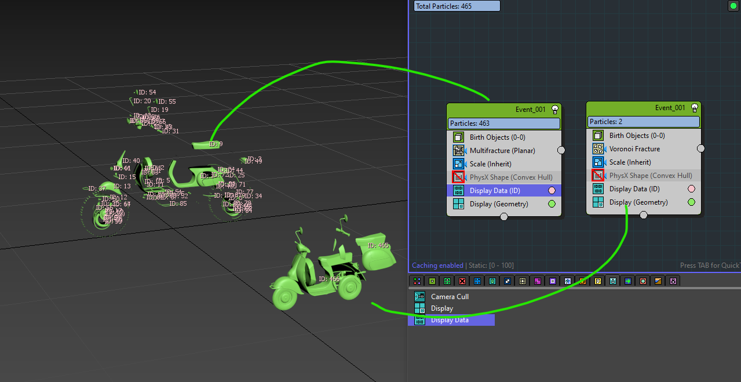Enable disabled PhysX Shape in the 463-particle event
This screenshot has height=382, width=741.
(x=458, y=177)
